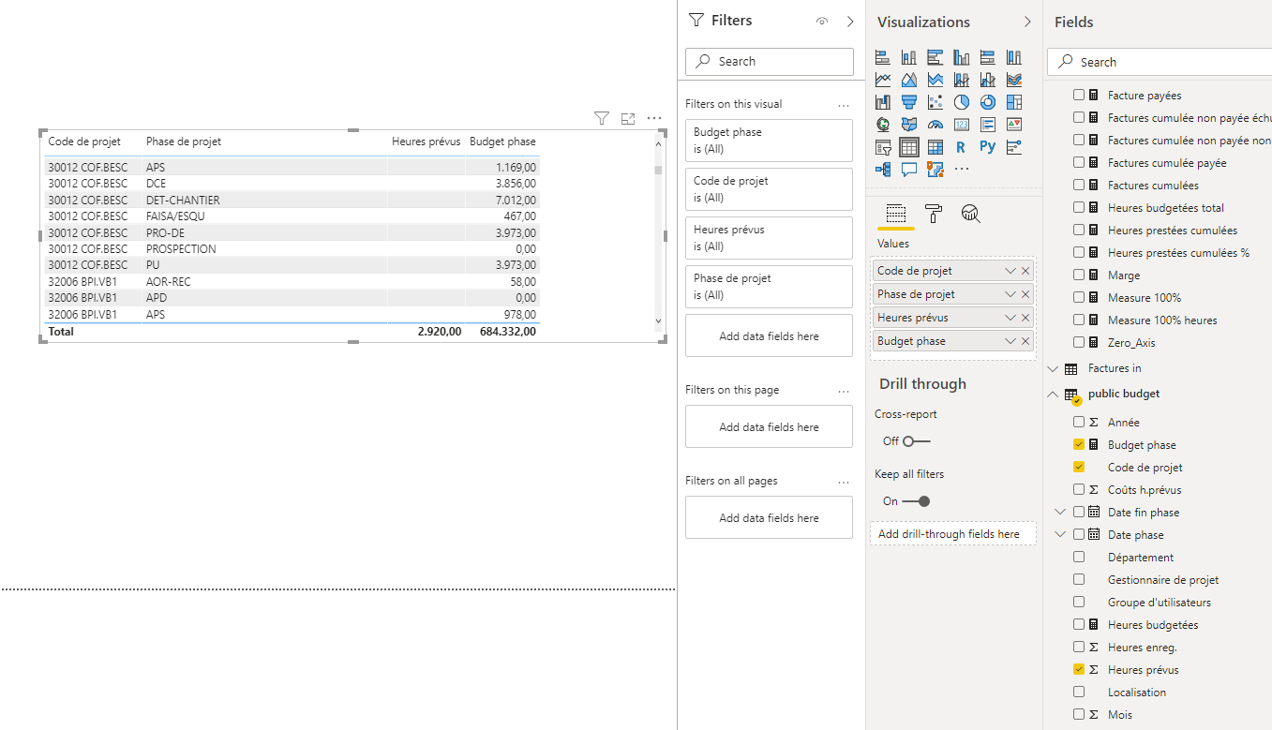Tick the Marge measure checkbox

pos(1079,276)
